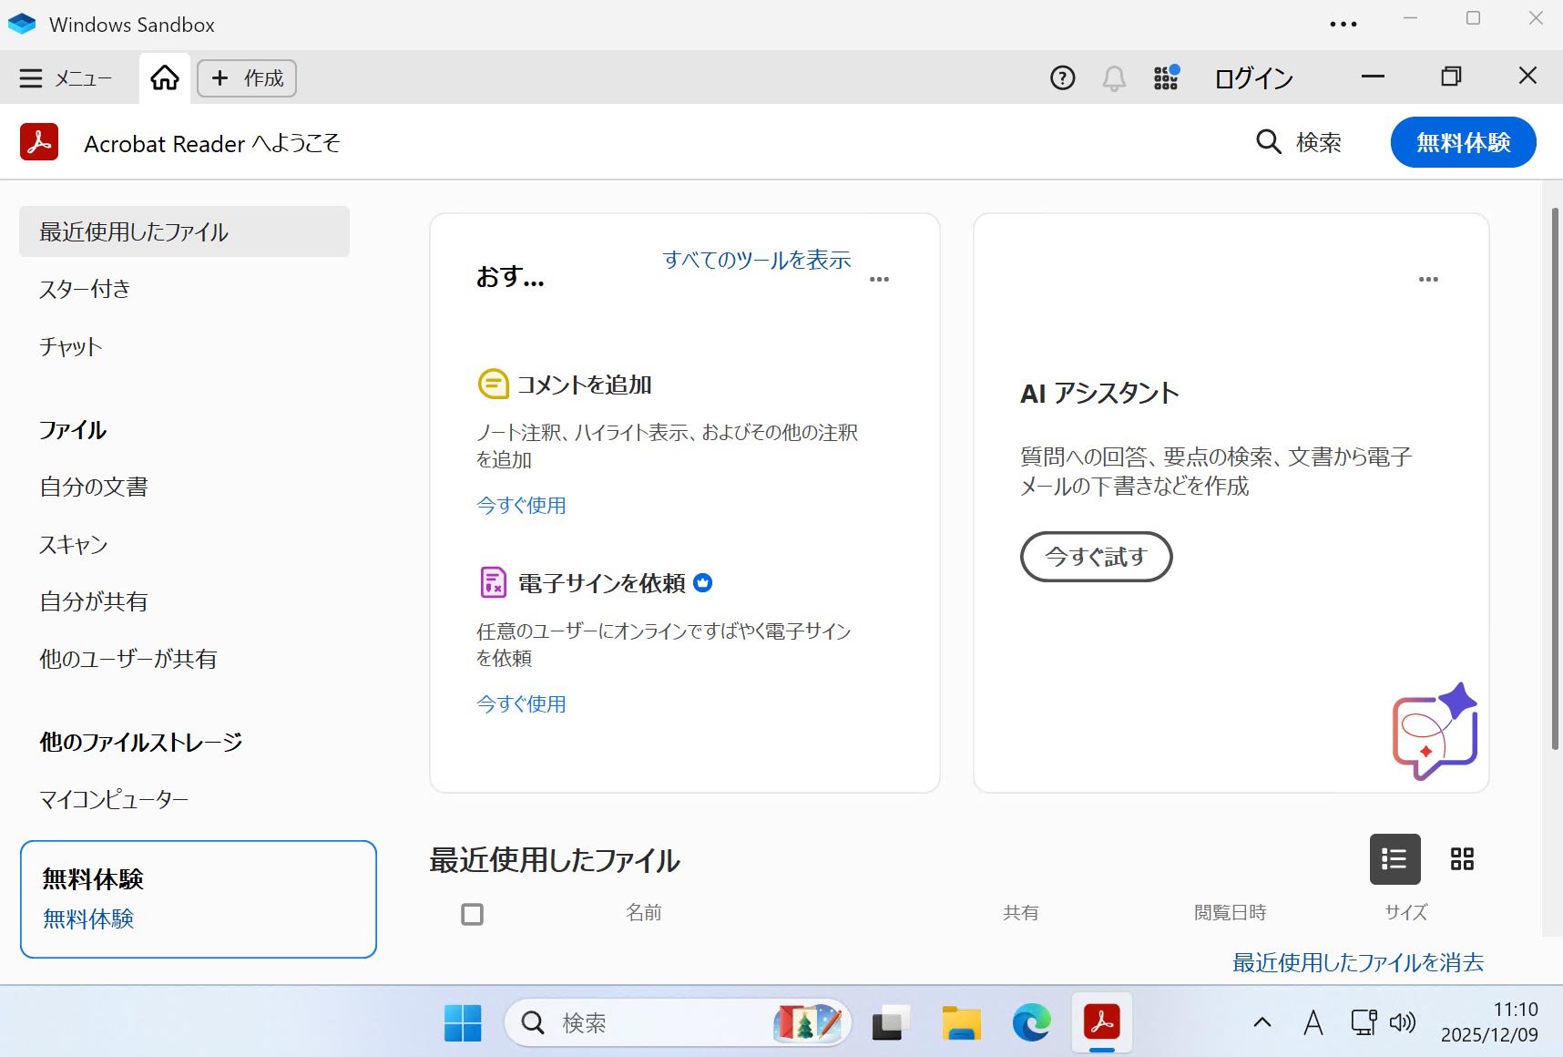Click the search magnifier icon
The width and height of the screenshot is (1563, 1057).
pyautogui.click(x=1269, y=142)
